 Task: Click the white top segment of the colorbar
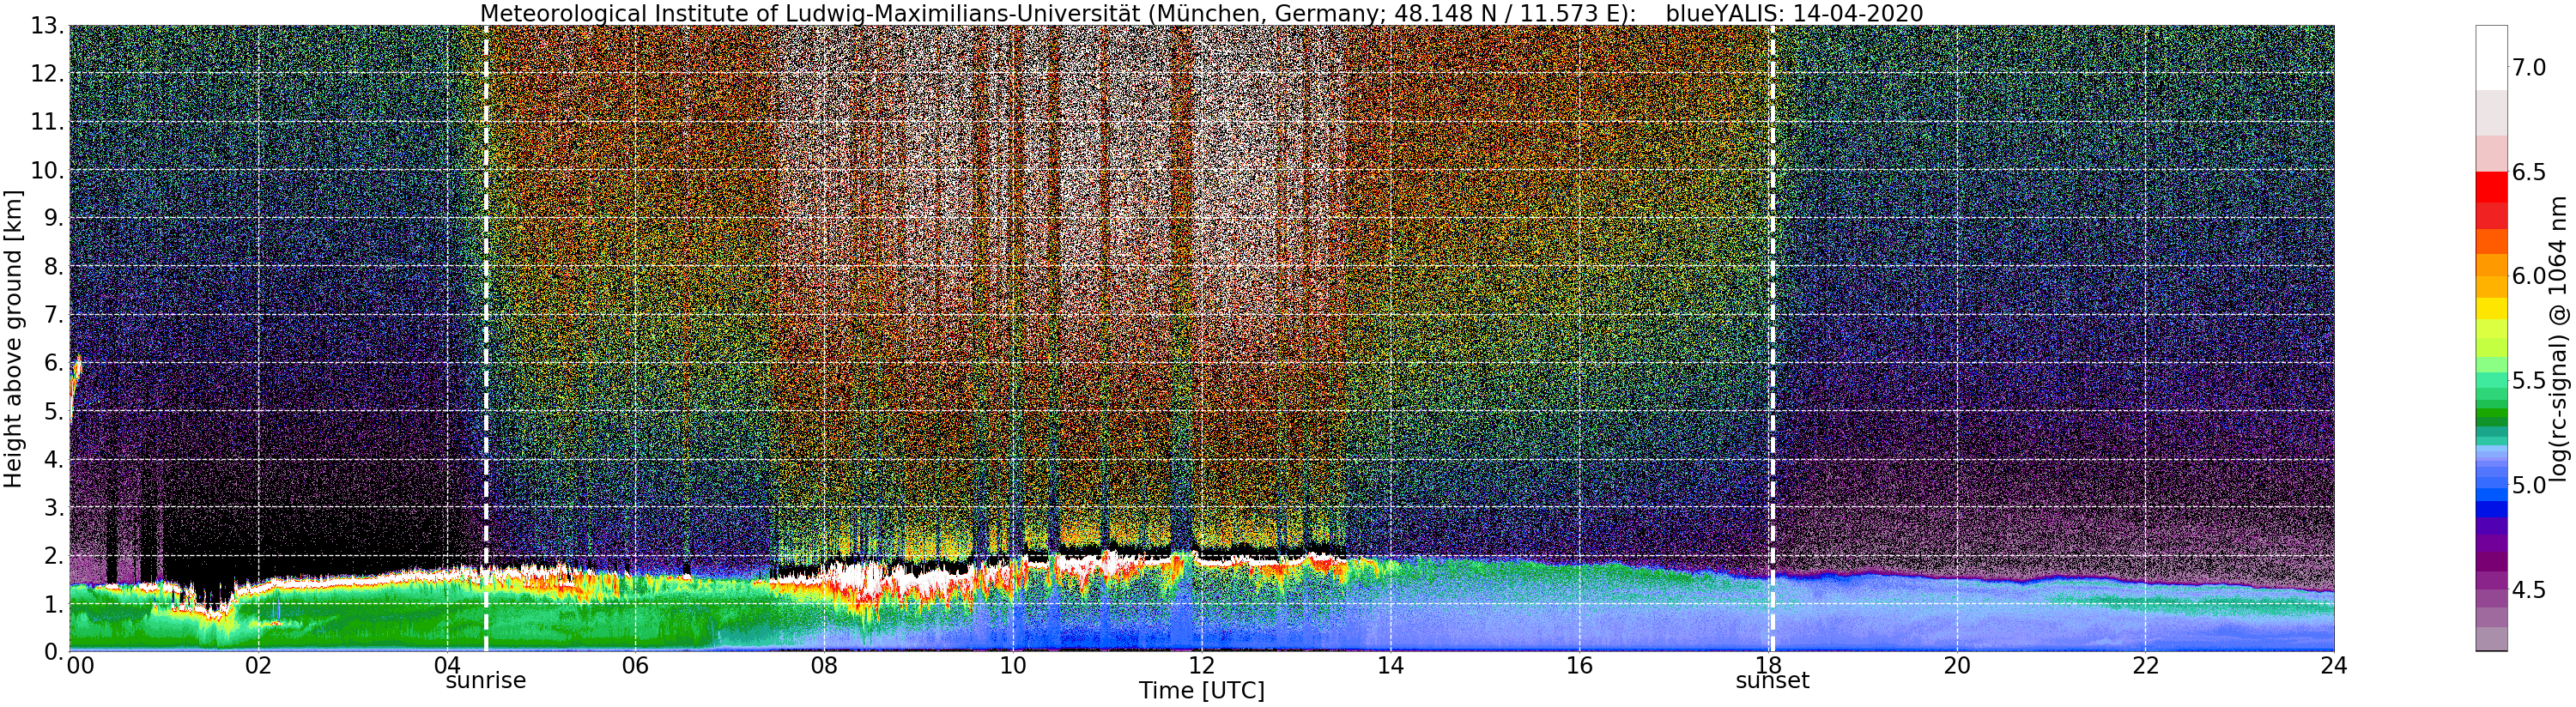(x=2491, y=58)
